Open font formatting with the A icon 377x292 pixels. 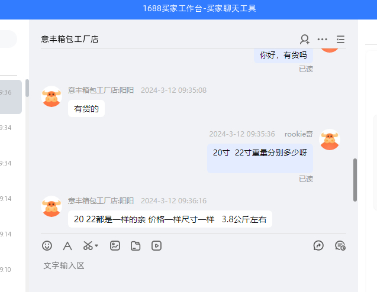67,246
